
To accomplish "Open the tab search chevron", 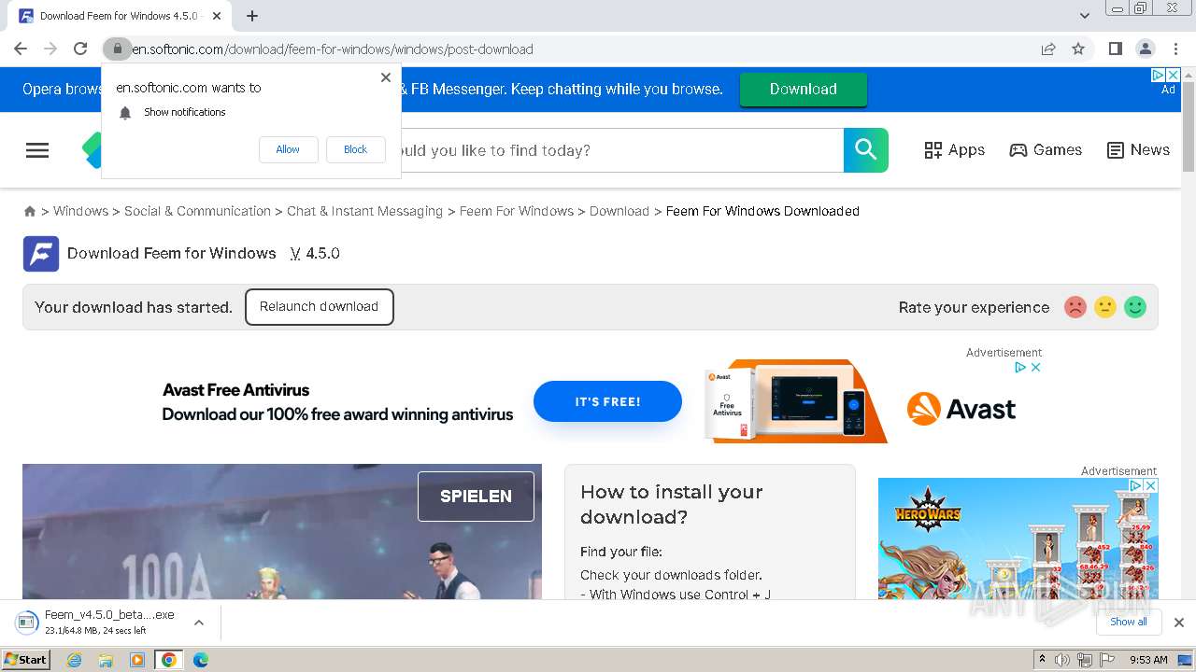I will coord(1085,16).
